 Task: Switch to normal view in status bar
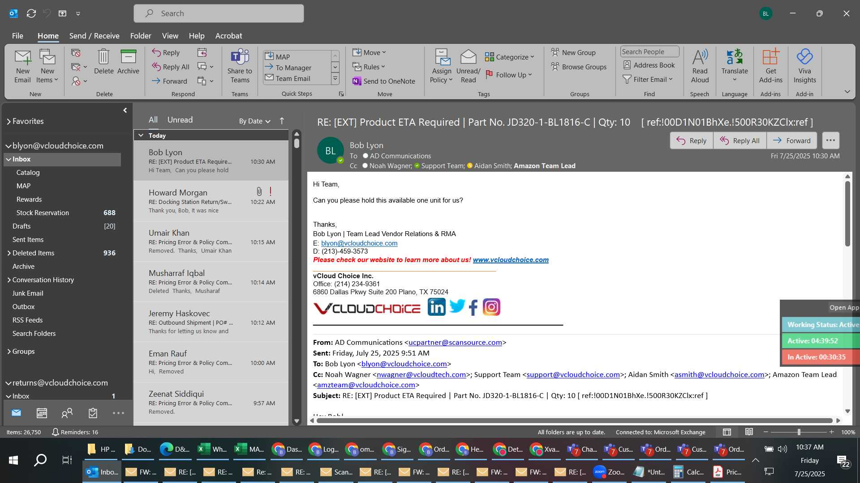click(727, 432)
